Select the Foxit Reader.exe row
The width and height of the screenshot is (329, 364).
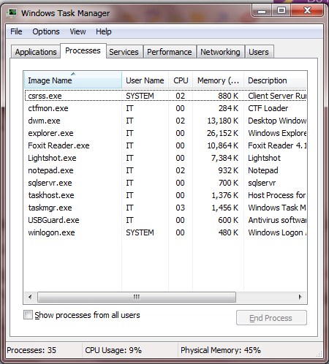coord(165,145)
